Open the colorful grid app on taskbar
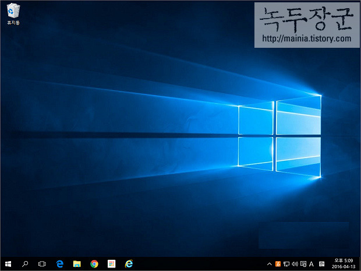Screen dimensions: 361x271 click(x=111, y=264)
